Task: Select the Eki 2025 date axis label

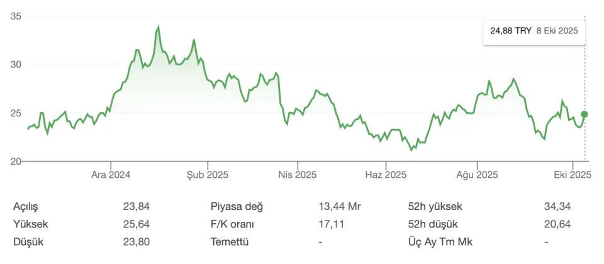Action: [572, 175]
